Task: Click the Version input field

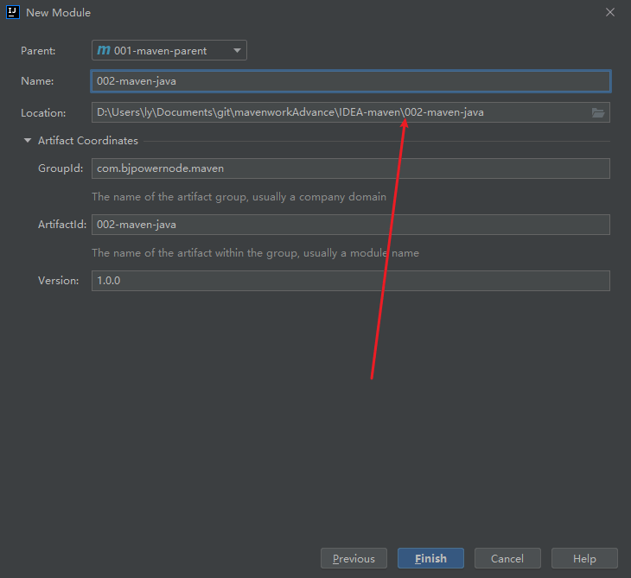Action: pos(351,281)
